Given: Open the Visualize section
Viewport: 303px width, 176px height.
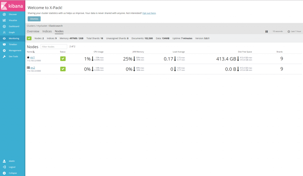Looking at the screenshot, I should click(12, 20).
